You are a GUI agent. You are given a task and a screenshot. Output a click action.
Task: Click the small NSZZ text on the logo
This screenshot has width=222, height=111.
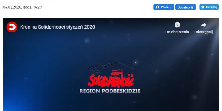93,72
